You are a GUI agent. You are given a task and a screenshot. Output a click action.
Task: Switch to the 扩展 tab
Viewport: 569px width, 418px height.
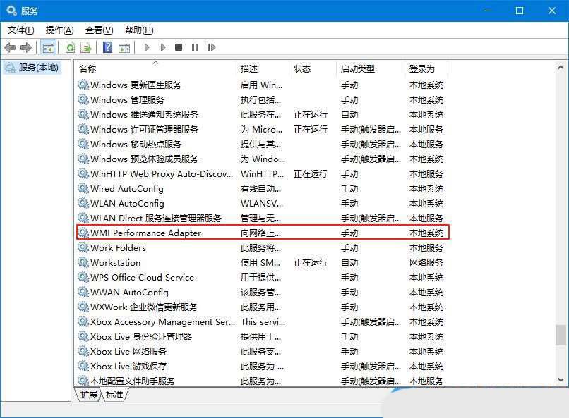pyautogui.click(x=89, y=395)
